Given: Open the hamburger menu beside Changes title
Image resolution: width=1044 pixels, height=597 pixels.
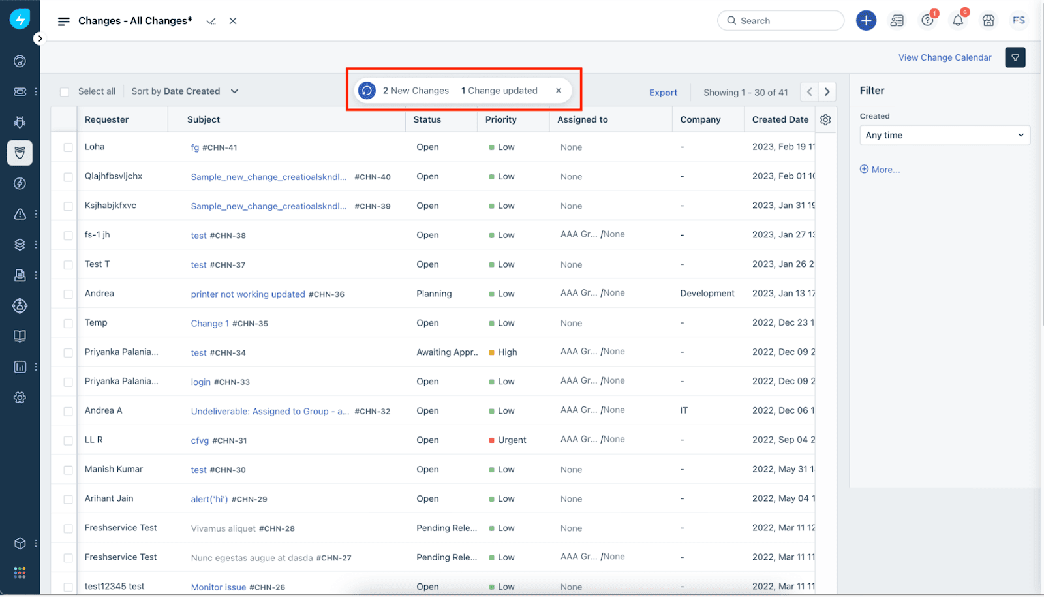Looking at the screenshot, I should (x=63, y=22).
